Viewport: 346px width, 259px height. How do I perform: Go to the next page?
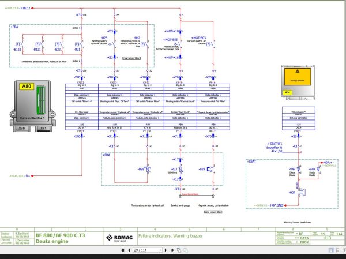tap(166, 250)
